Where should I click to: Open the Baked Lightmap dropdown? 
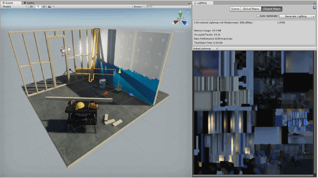[x=206, y=49]
